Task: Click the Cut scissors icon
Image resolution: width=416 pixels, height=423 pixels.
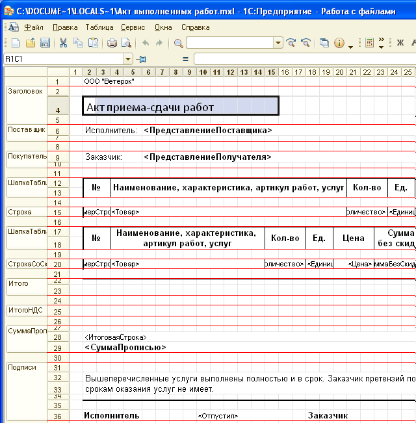Action: click(63, 43)
